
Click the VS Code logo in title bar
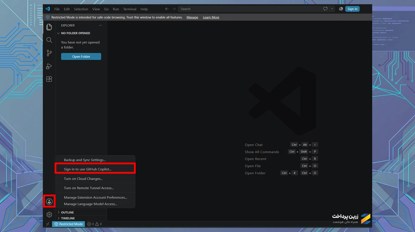click(48, 9)
